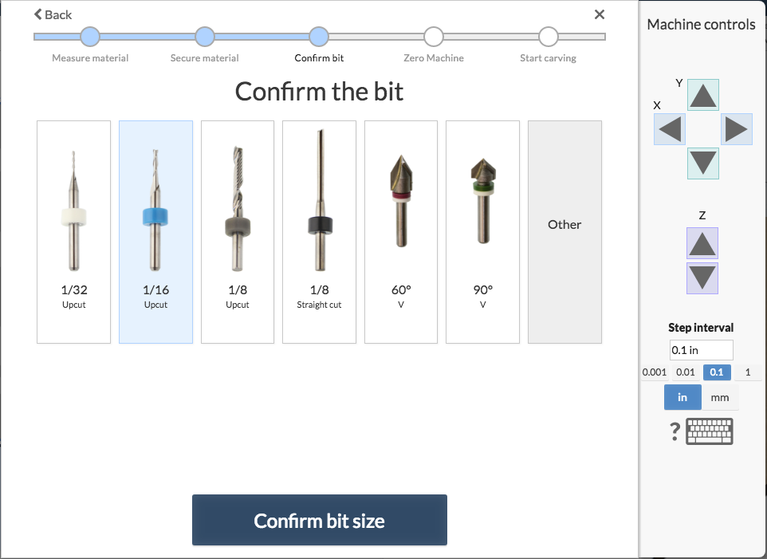The image size is (767, 559).
Task: Move the X axis left
Action: pyautogui.click(x=670, y=128)
